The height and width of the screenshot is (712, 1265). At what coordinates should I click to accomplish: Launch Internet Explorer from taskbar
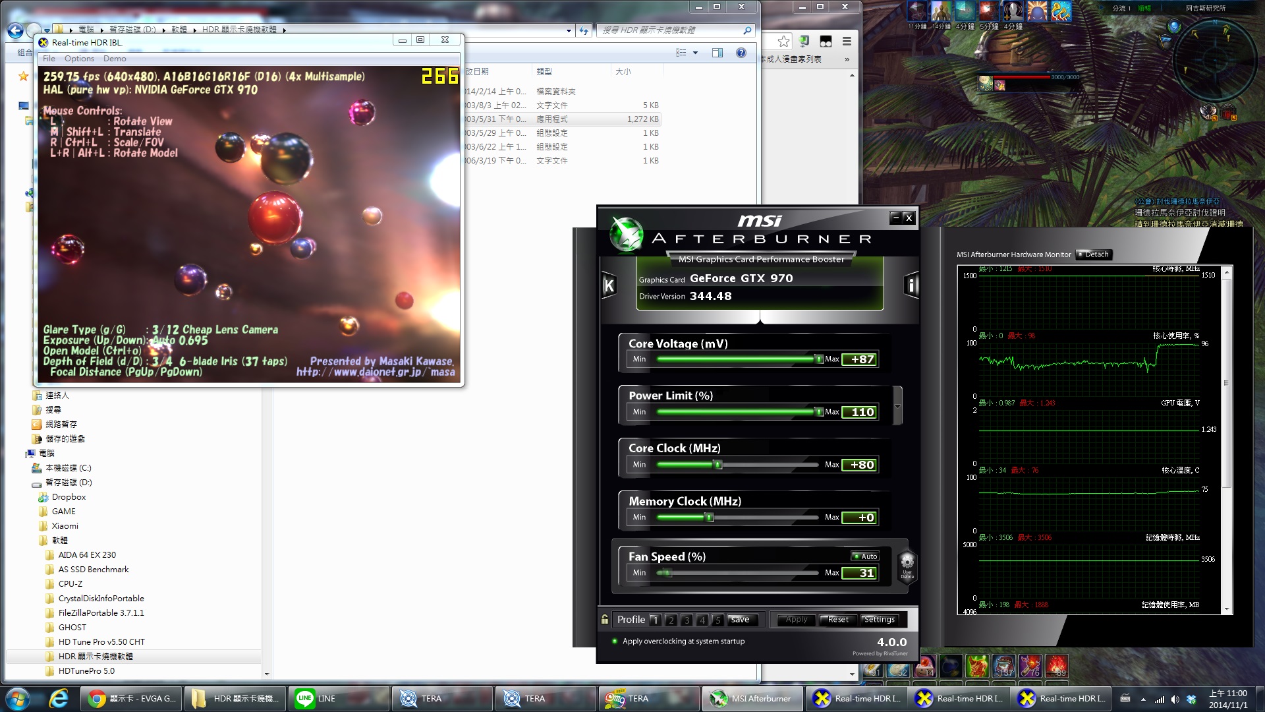(x=59, y=699)
